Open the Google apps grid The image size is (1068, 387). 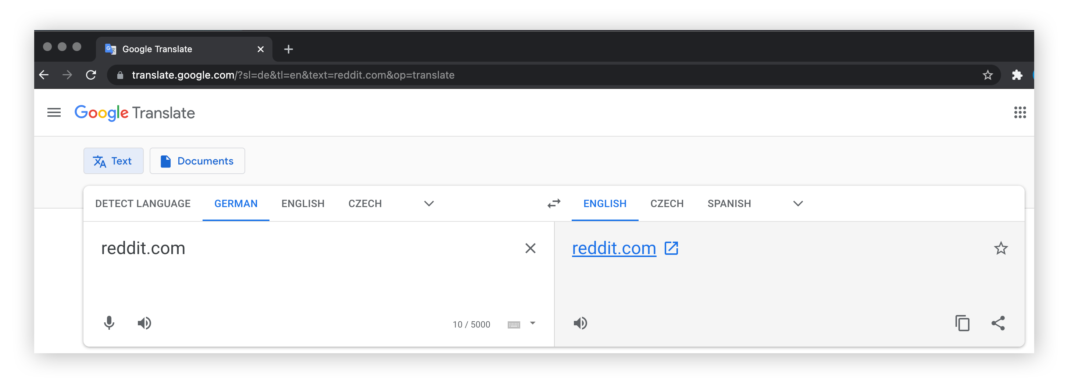(x=1020, y=113)
